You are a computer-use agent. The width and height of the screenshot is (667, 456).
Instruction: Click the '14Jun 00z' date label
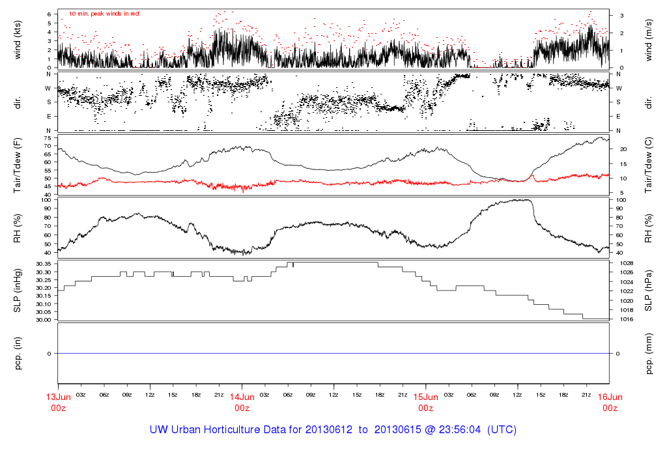click(242, 403)
